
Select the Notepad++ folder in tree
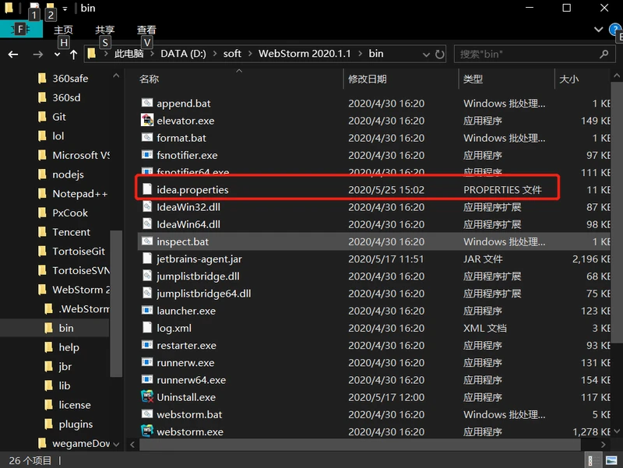tap(80, 193)
